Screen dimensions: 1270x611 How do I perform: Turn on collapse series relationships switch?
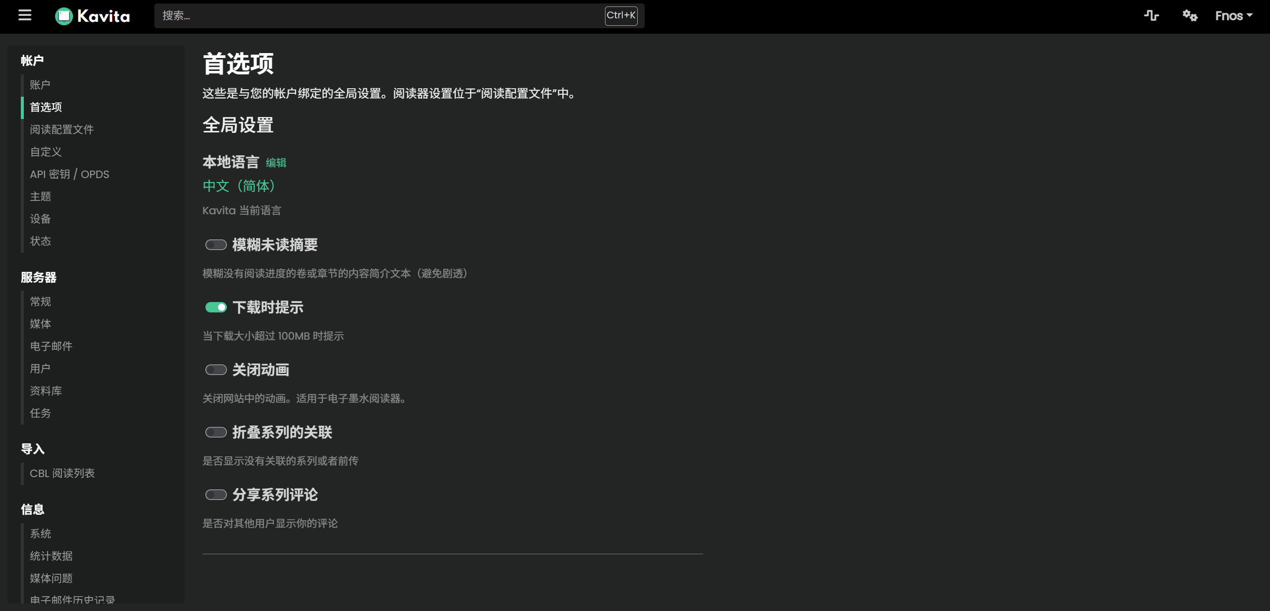[216, 432]
